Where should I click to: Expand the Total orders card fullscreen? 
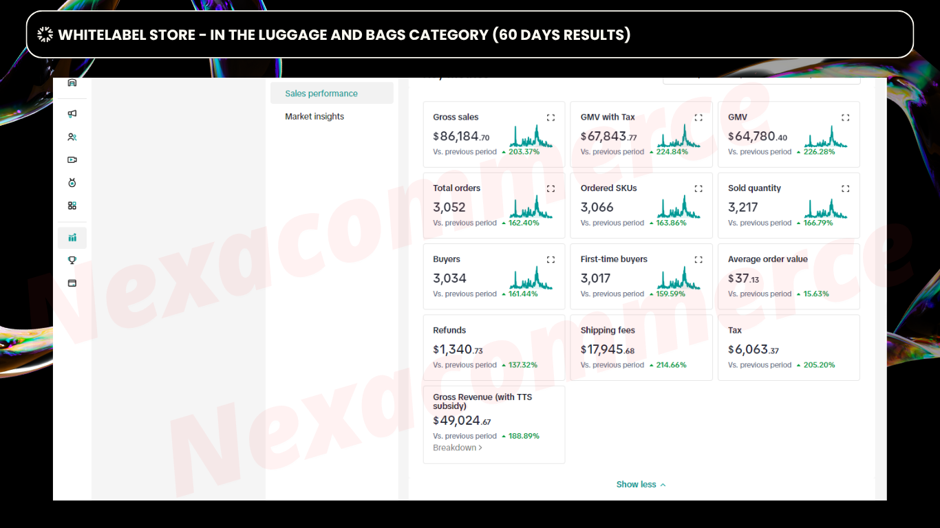(x=551, y=188)
